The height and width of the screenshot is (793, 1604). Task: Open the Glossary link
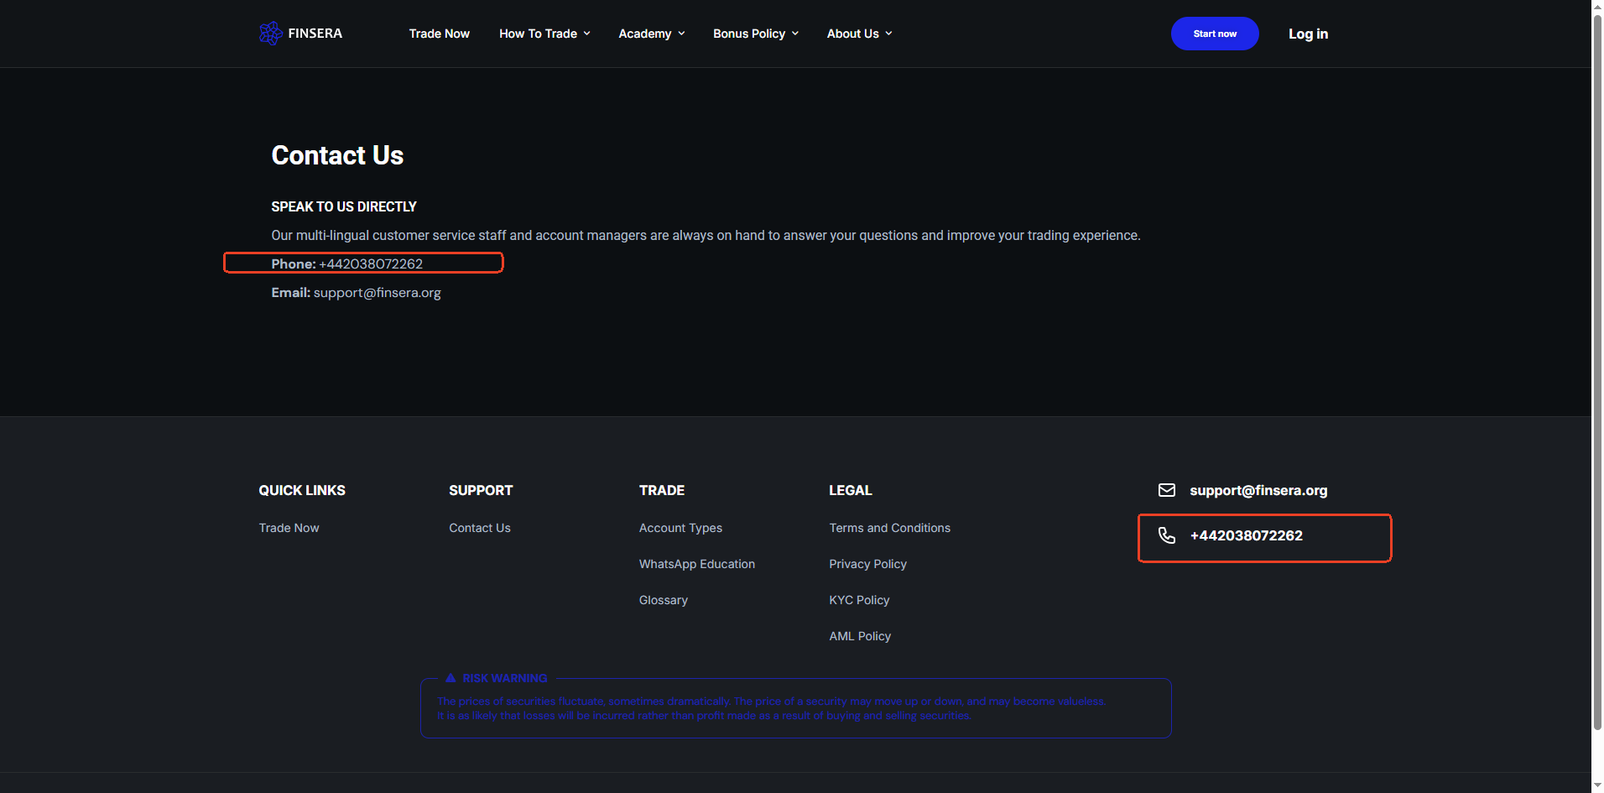[663, 600]
